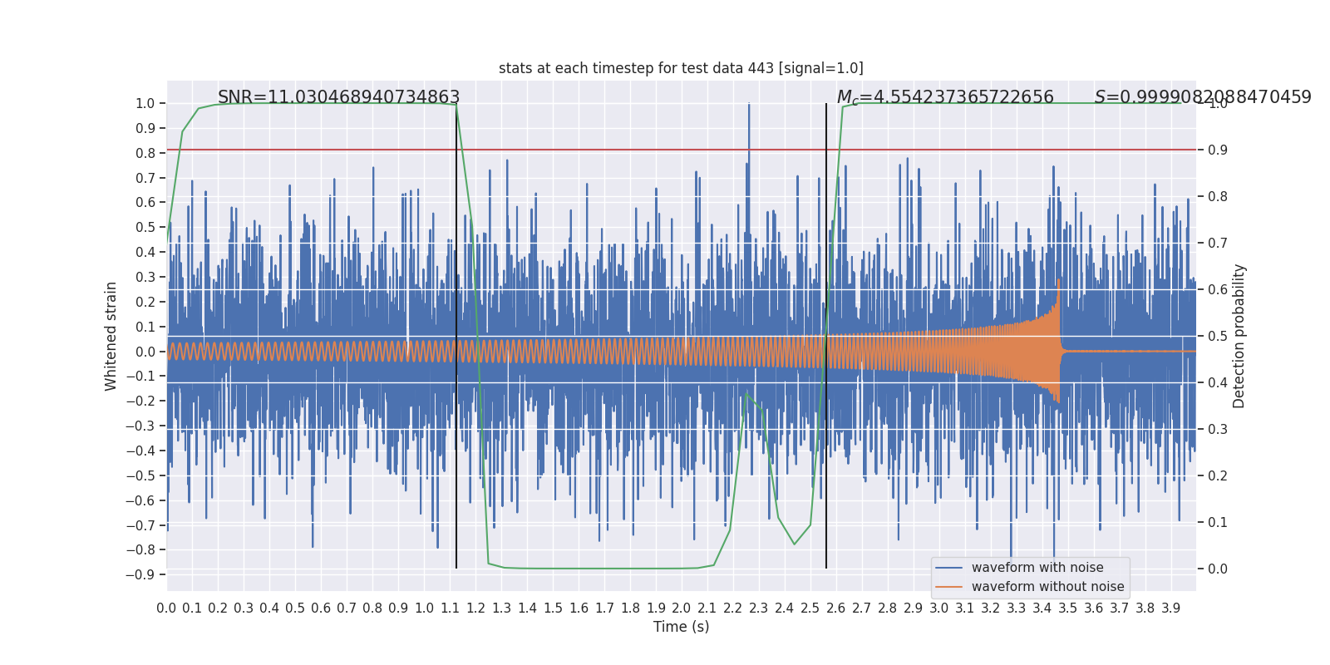Click right axis tick label 0.9

1218,150
